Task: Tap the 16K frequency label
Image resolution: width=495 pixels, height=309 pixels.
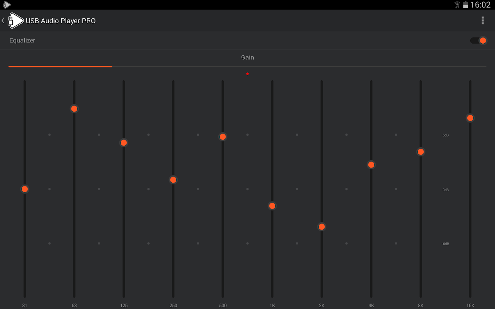Action: [x=470, y=305]
